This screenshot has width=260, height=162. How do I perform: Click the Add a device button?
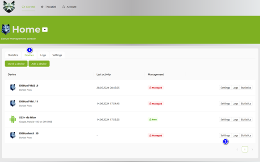pos(39,64)
